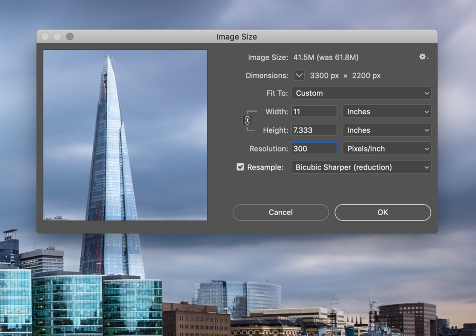Click the dialog's minimize window button
This screenshot has width=476, height=336.
coord(57,37)
